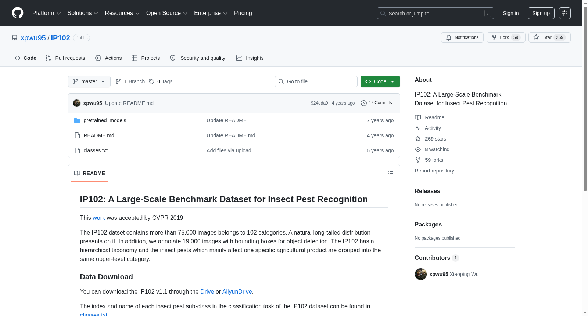
Task: Click xpwu95 avatar in the commit row
Action: coord(77,103)
